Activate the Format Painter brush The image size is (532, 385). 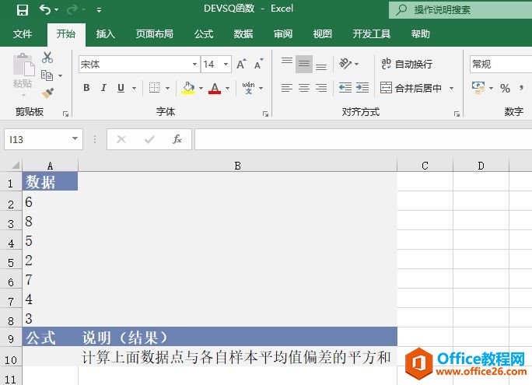47,93
